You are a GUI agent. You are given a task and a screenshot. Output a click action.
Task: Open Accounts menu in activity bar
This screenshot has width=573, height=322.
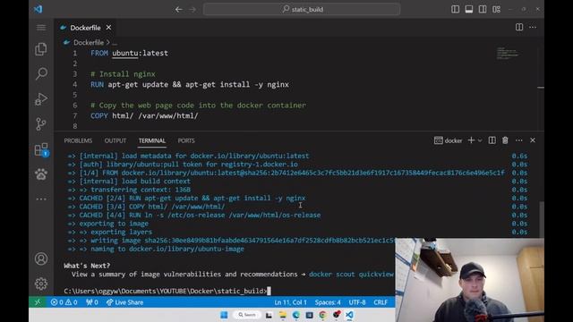(41, 258)
